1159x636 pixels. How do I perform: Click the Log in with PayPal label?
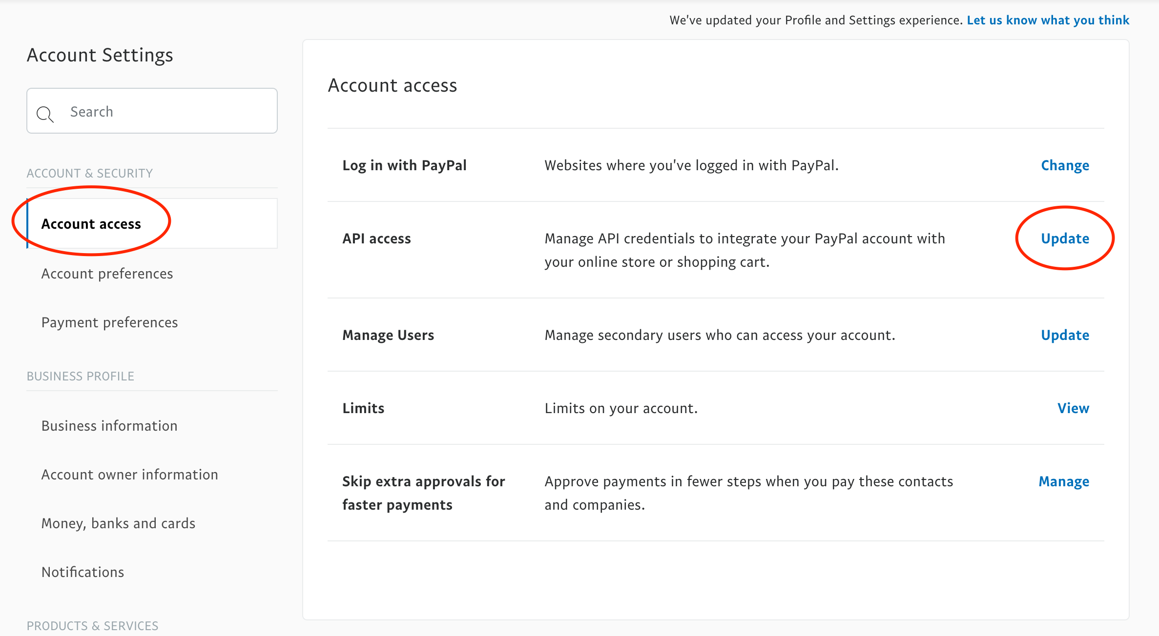point(404,165)
